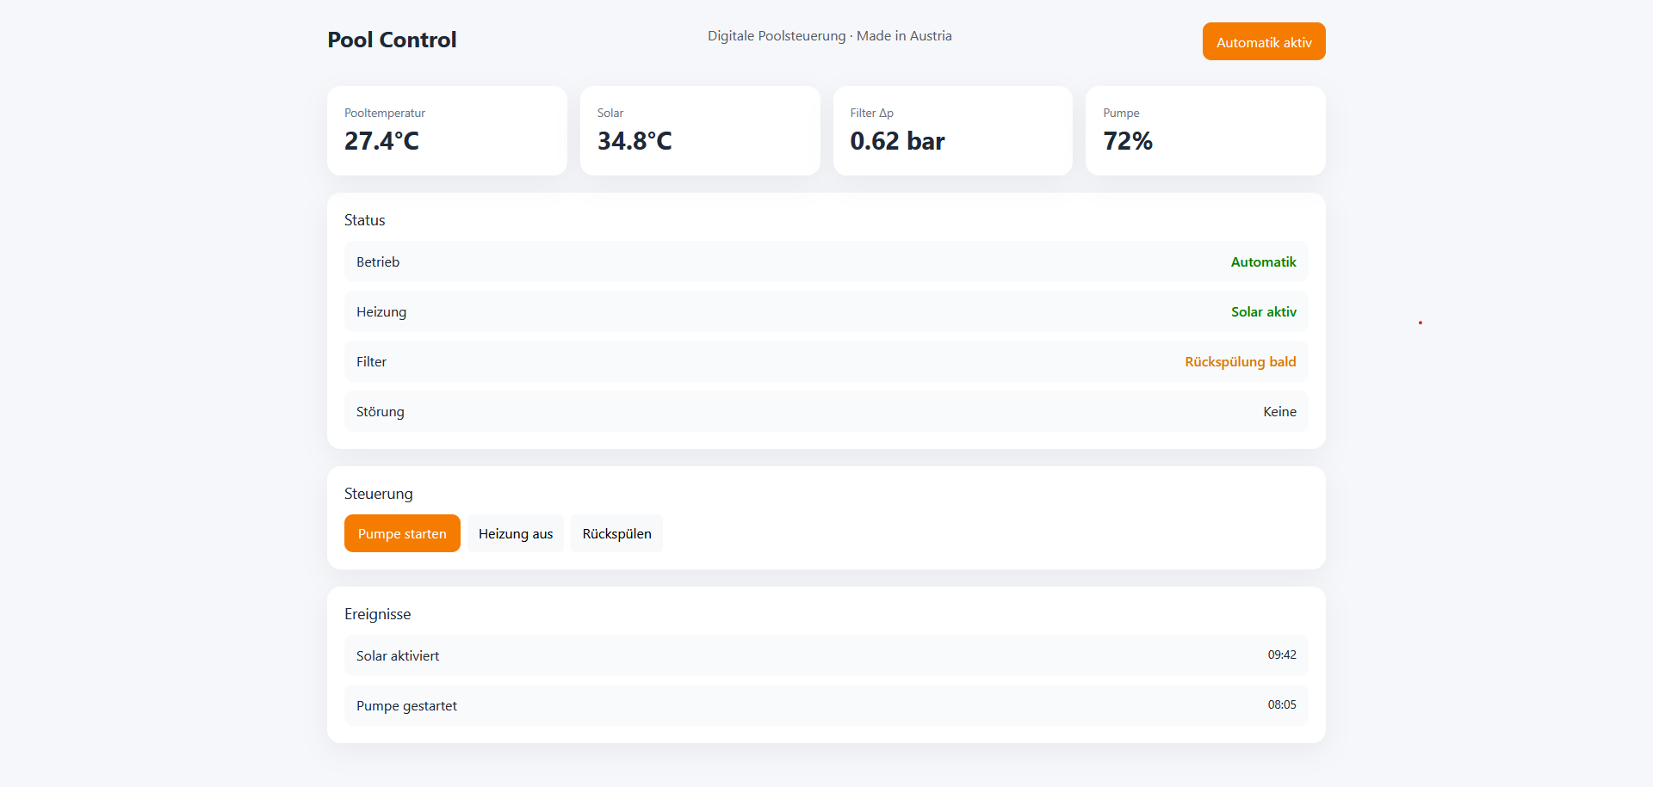Open the Pooltemperatur 27.4°C card

(447, 131)
